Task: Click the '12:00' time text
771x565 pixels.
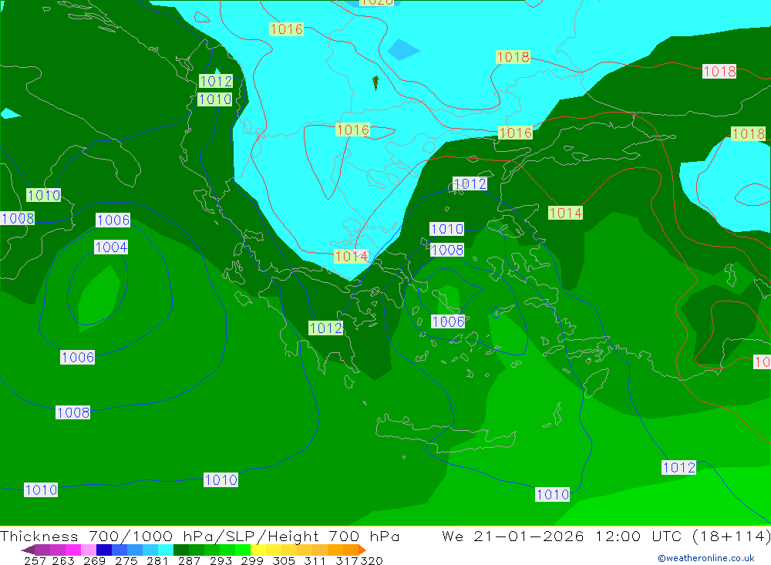Action: 618,536
